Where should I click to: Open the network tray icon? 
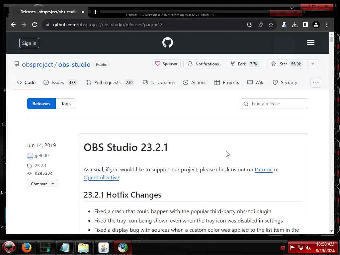(x=300, y=248)
